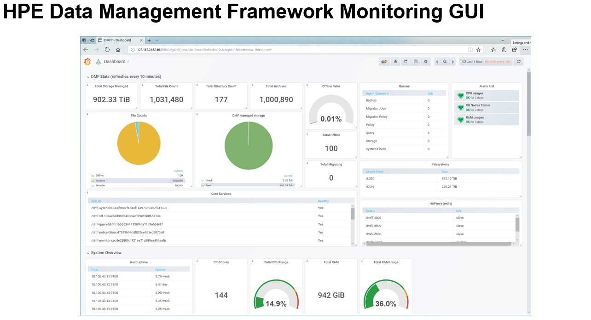591x320 pixels.
Task: Open the browser tab list chevron
Action: tap(157, 41)
